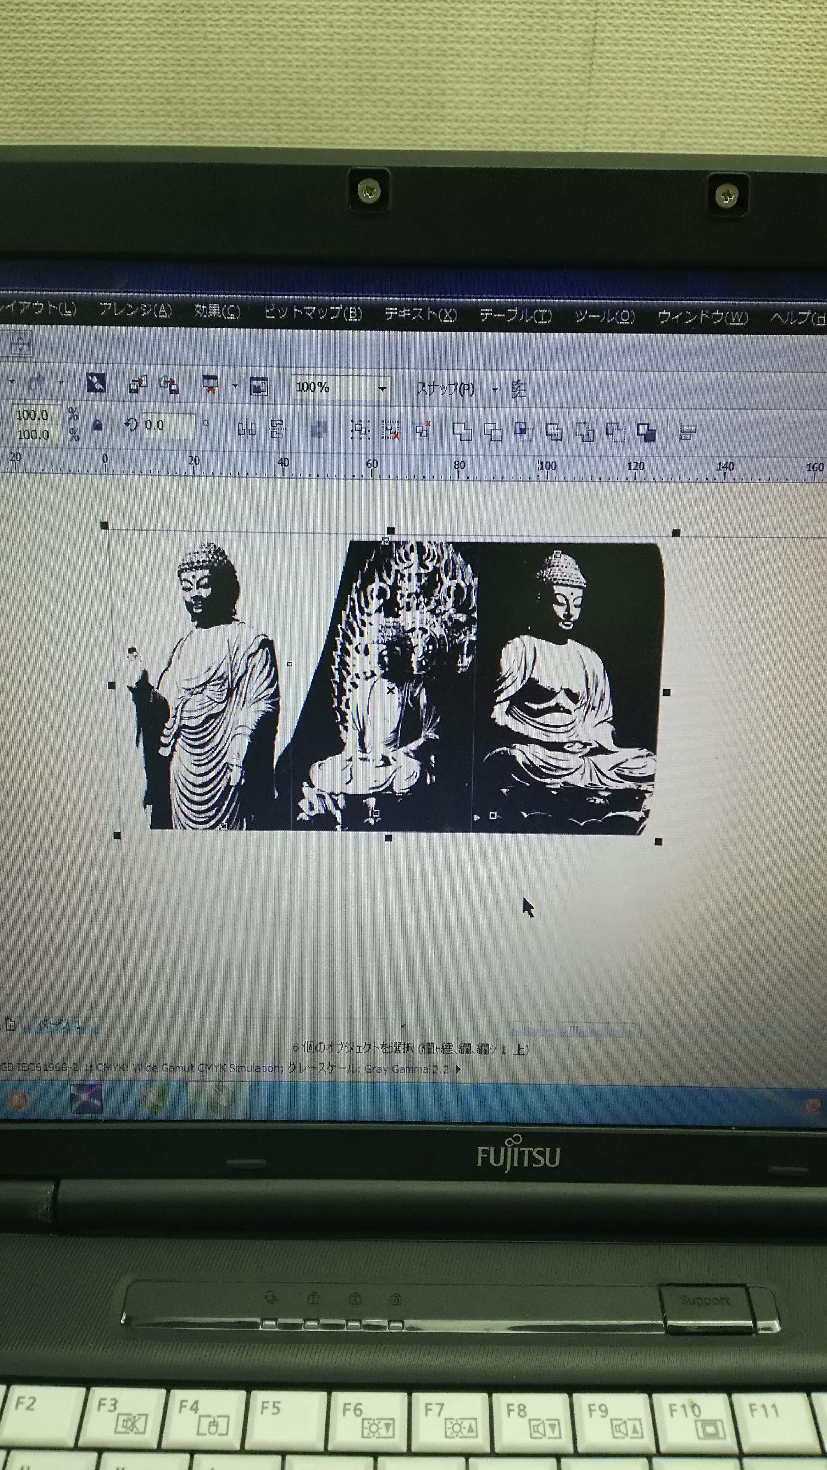Screen dimensions: 827x1470
Task: Click the Combine icon
Action: (x=319, y=430)
